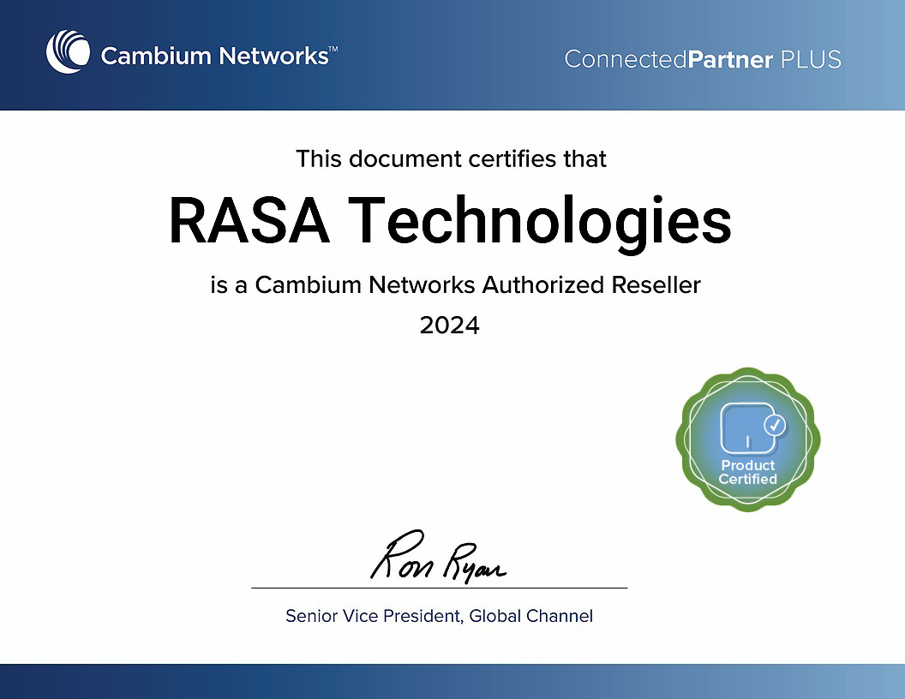This screenshot has height=699, width=905.
Task: Click the Cambium Networks swirl logo icon
Action: tap(68, 52)
